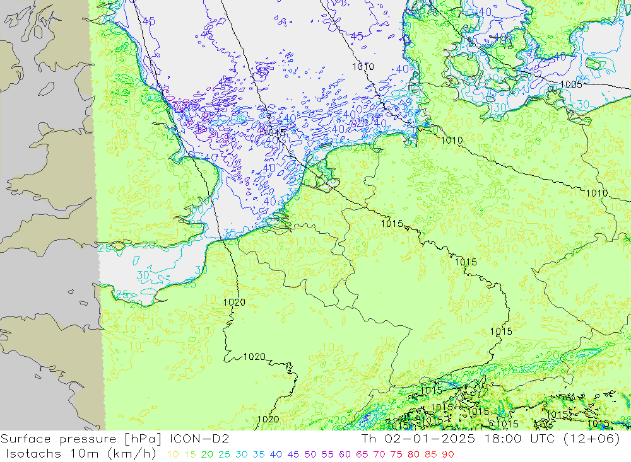Select the '85' legend value
The width and height of the screenshot is (631, 462).
(x=430, y=454)
